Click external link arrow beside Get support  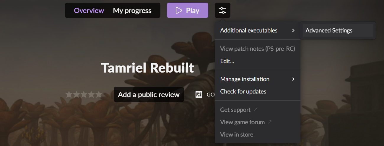pos(256,109)
